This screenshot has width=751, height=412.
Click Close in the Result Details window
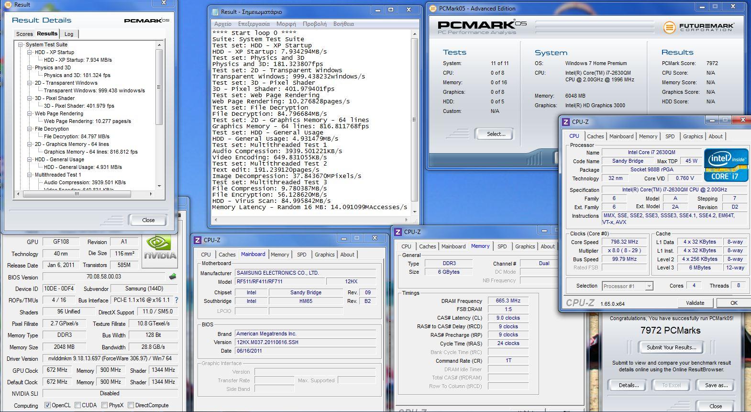(x=148, y=220)
